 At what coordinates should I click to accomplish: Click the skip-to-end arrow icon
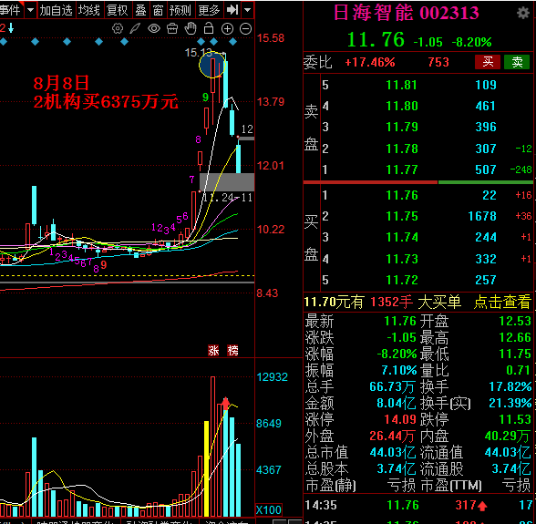coord(232,10)
